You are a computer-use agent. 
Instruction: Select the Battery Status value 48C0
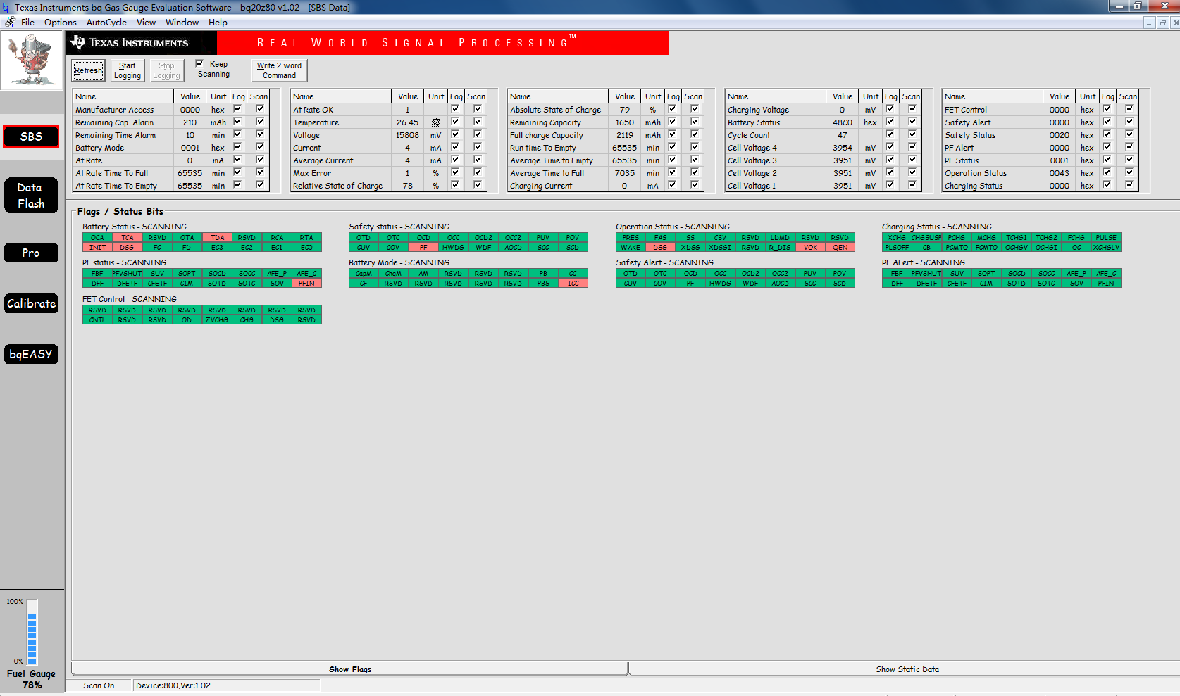(843, 122)
